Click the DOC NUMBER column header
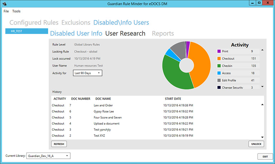Viewport: 275px width, 164px height. coord(81,99)
